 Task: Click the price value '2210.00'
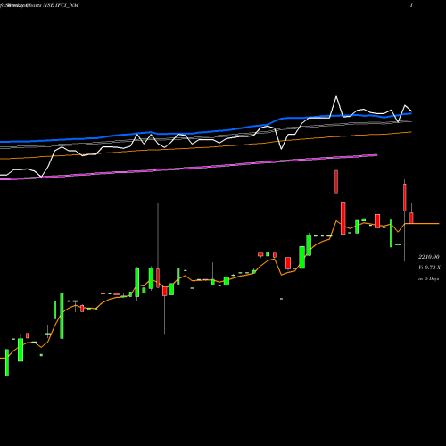pos(429,257)
